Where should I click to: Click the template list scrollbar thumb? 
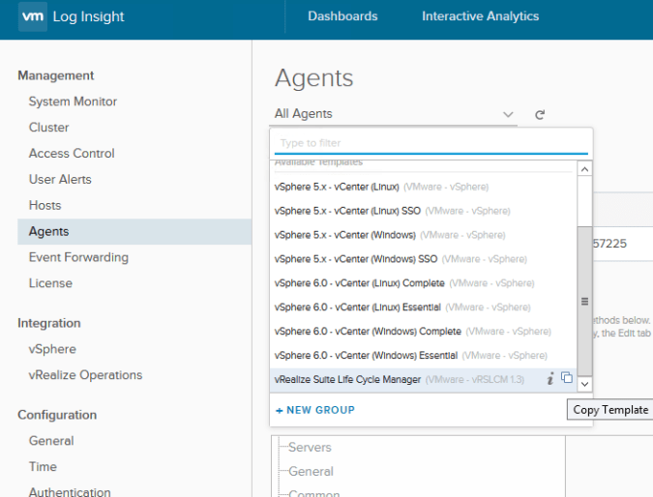click(x=584, y=302)
